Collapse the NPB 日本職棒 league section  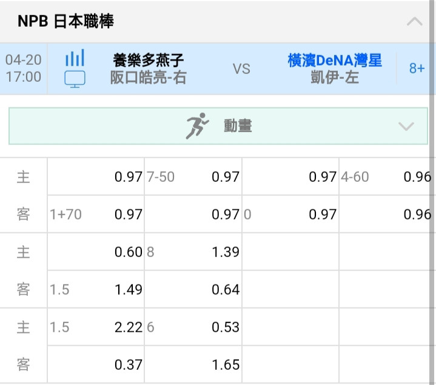click(x=415, y=21)
